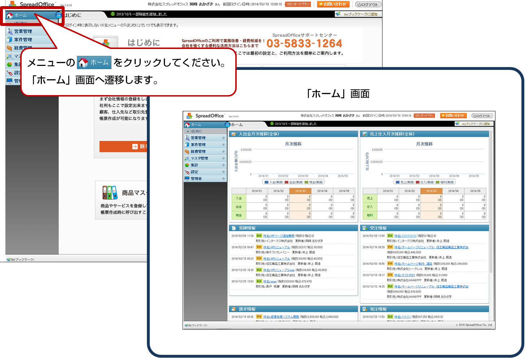Click the ログアウト button in the background window
This screenshot has width=525, height=358.
[368, 4]
